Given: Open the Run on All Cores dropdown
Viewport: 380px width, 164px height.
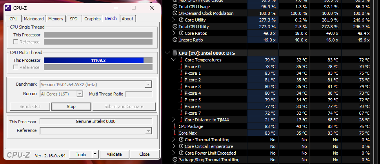Looking at the screenshot, I should tap(80, 94).
